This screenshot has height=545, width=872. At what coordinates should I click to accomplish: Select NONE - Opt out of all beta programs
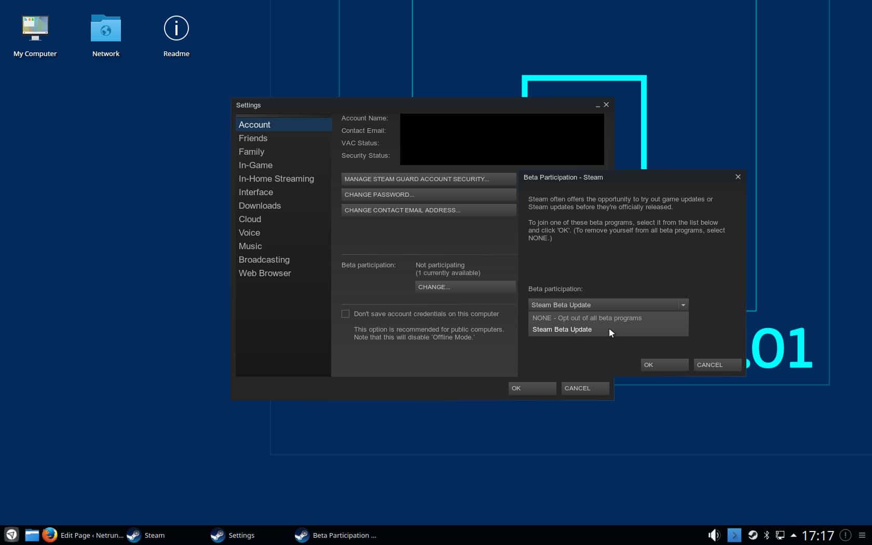click(x=608, y=318)
